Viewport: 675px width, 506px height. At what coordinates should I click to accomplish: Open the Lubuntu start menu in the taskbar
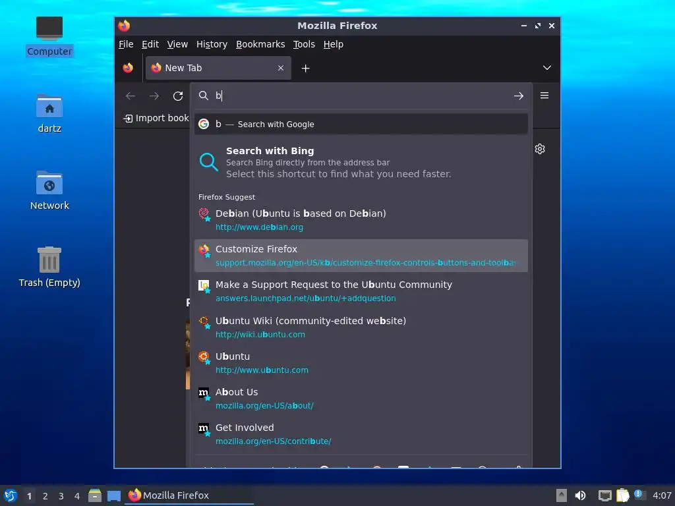pos(11,495)
